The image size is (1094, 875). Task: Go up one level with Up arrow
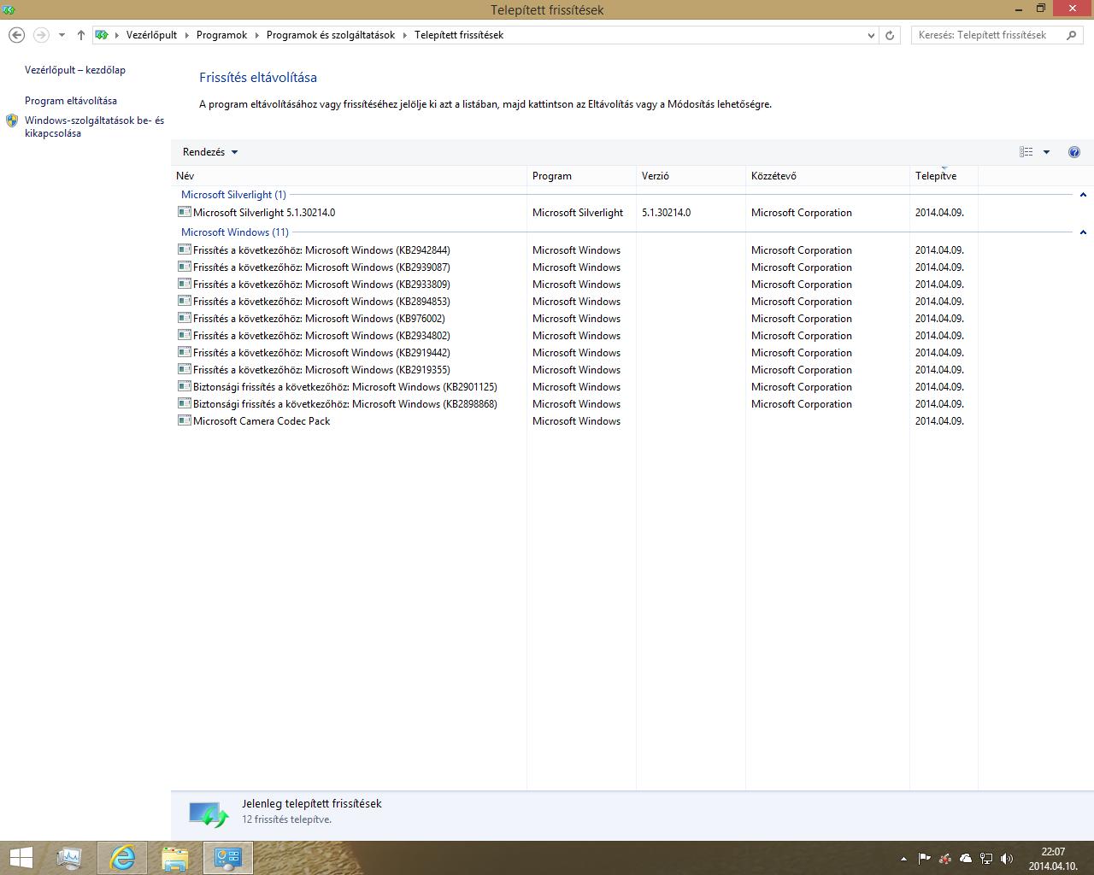(80, 35)
